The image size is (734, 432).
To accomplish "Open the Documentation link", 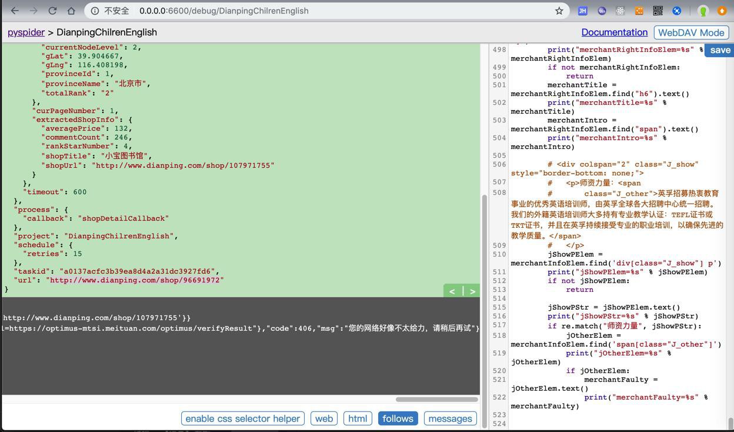I will click(614, 32).
